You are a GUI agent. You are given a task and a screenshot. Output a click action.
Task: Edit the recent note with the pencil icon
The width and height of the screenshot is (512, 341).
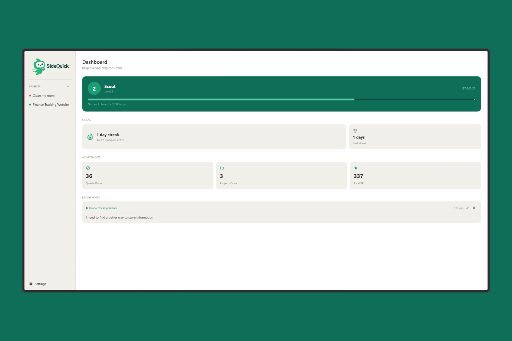point(468,208)
